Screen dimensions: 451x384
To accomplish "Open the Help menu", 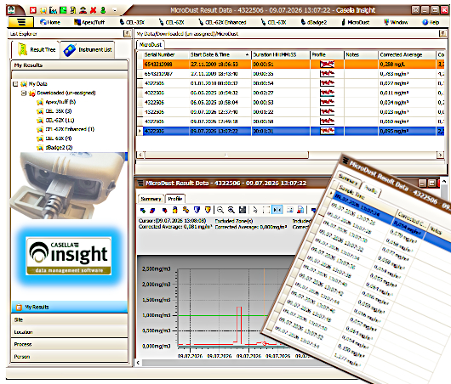I will tap(431, 22).
